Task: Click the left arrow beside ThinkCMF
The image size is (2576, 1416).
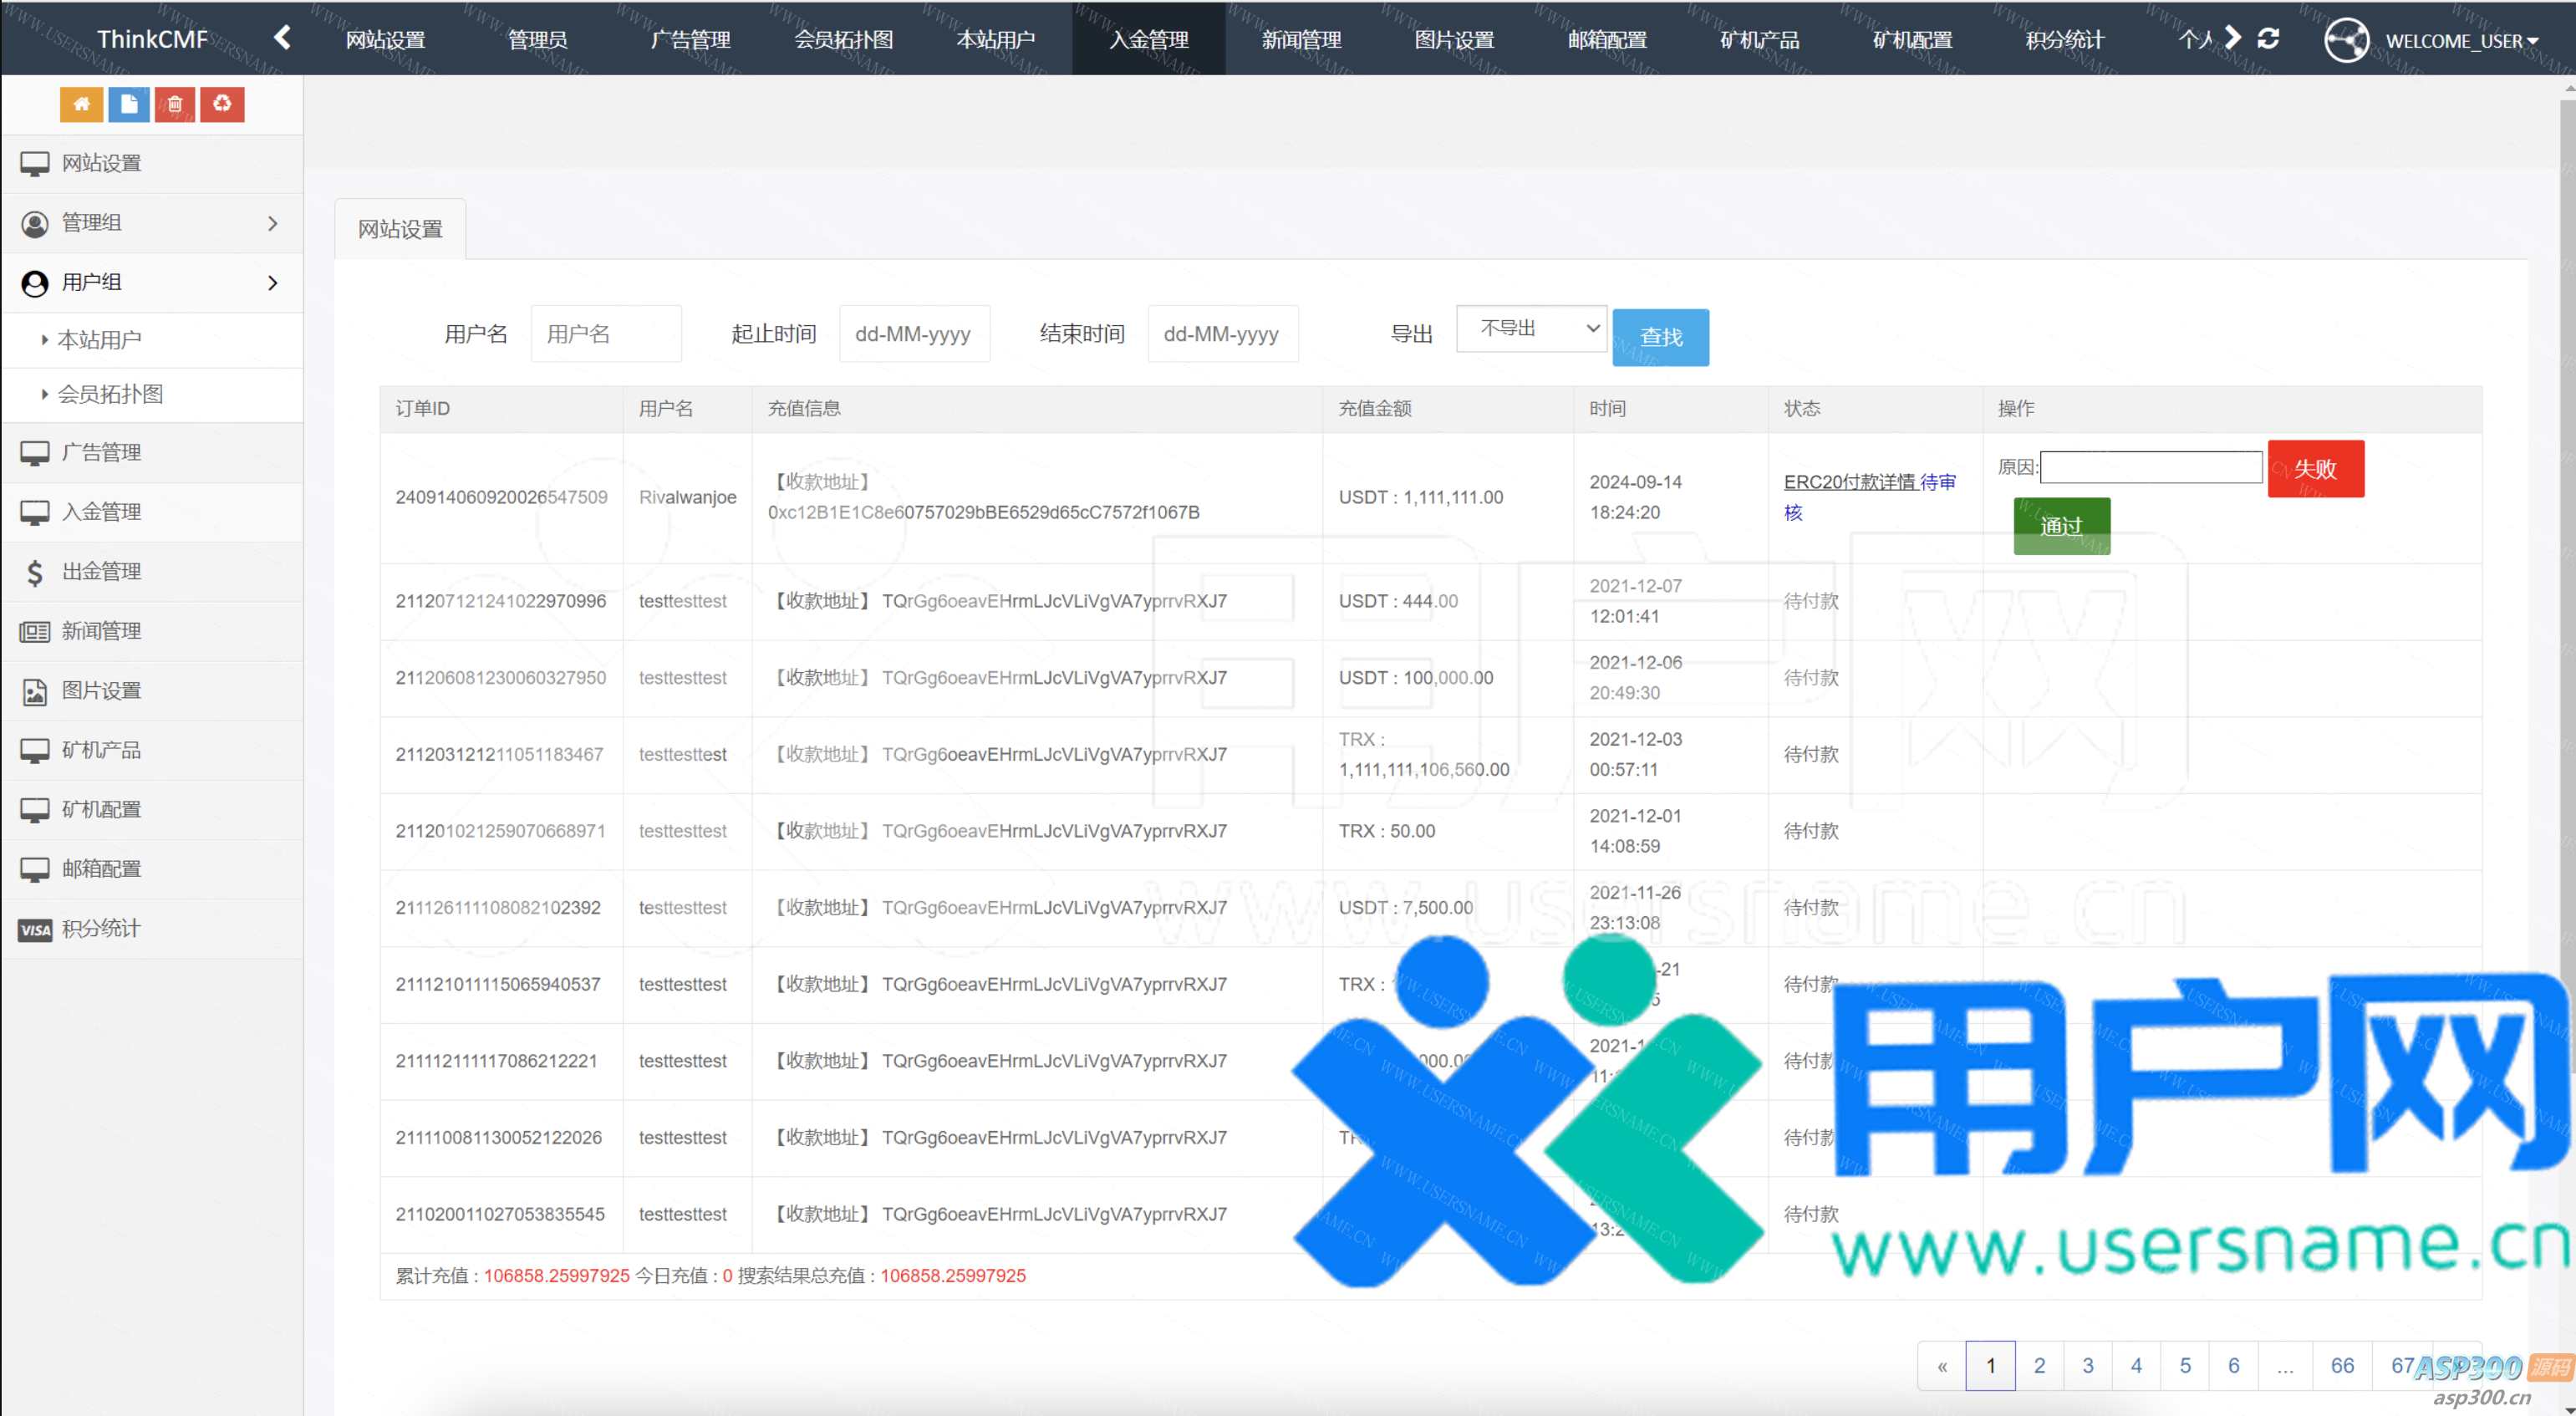Action: click(283, 38)
